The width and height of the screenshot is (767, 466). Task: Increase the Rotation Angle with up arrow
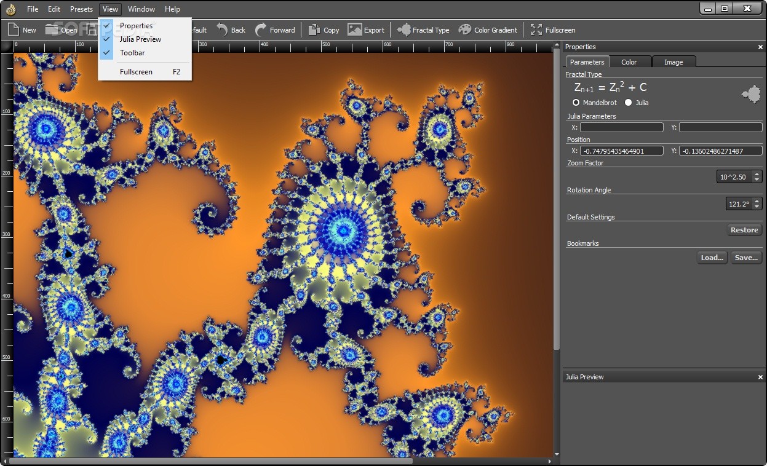click(757, 201)
